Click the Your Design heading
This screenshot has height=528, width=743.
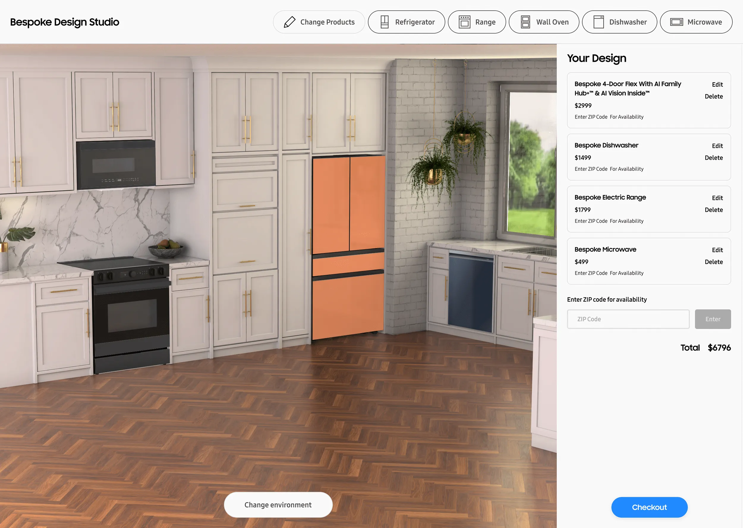pos(596,58)
